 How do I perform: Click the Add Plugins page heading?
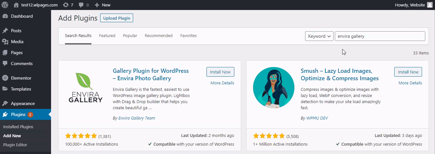pos(78,18)
